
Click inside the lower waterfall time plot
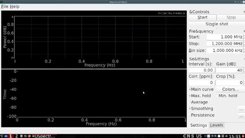click(101, 94)
